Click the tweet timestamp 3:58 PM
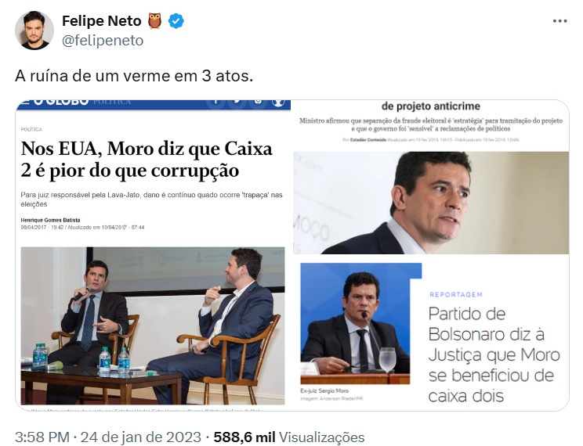The height and width of the screenshot is (446, 583). tap(42, 437)
